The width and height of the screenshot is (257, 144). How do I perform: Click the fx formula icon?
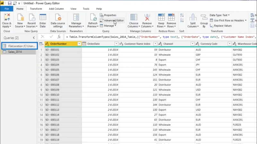point(59,37)
